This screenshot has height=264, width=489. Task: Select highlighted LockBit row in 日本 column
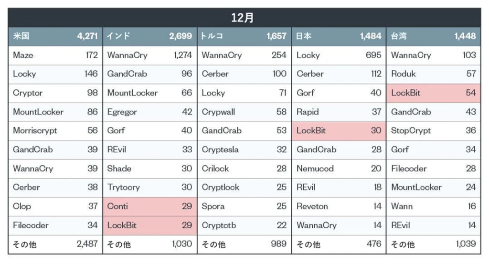click(339, 131)
